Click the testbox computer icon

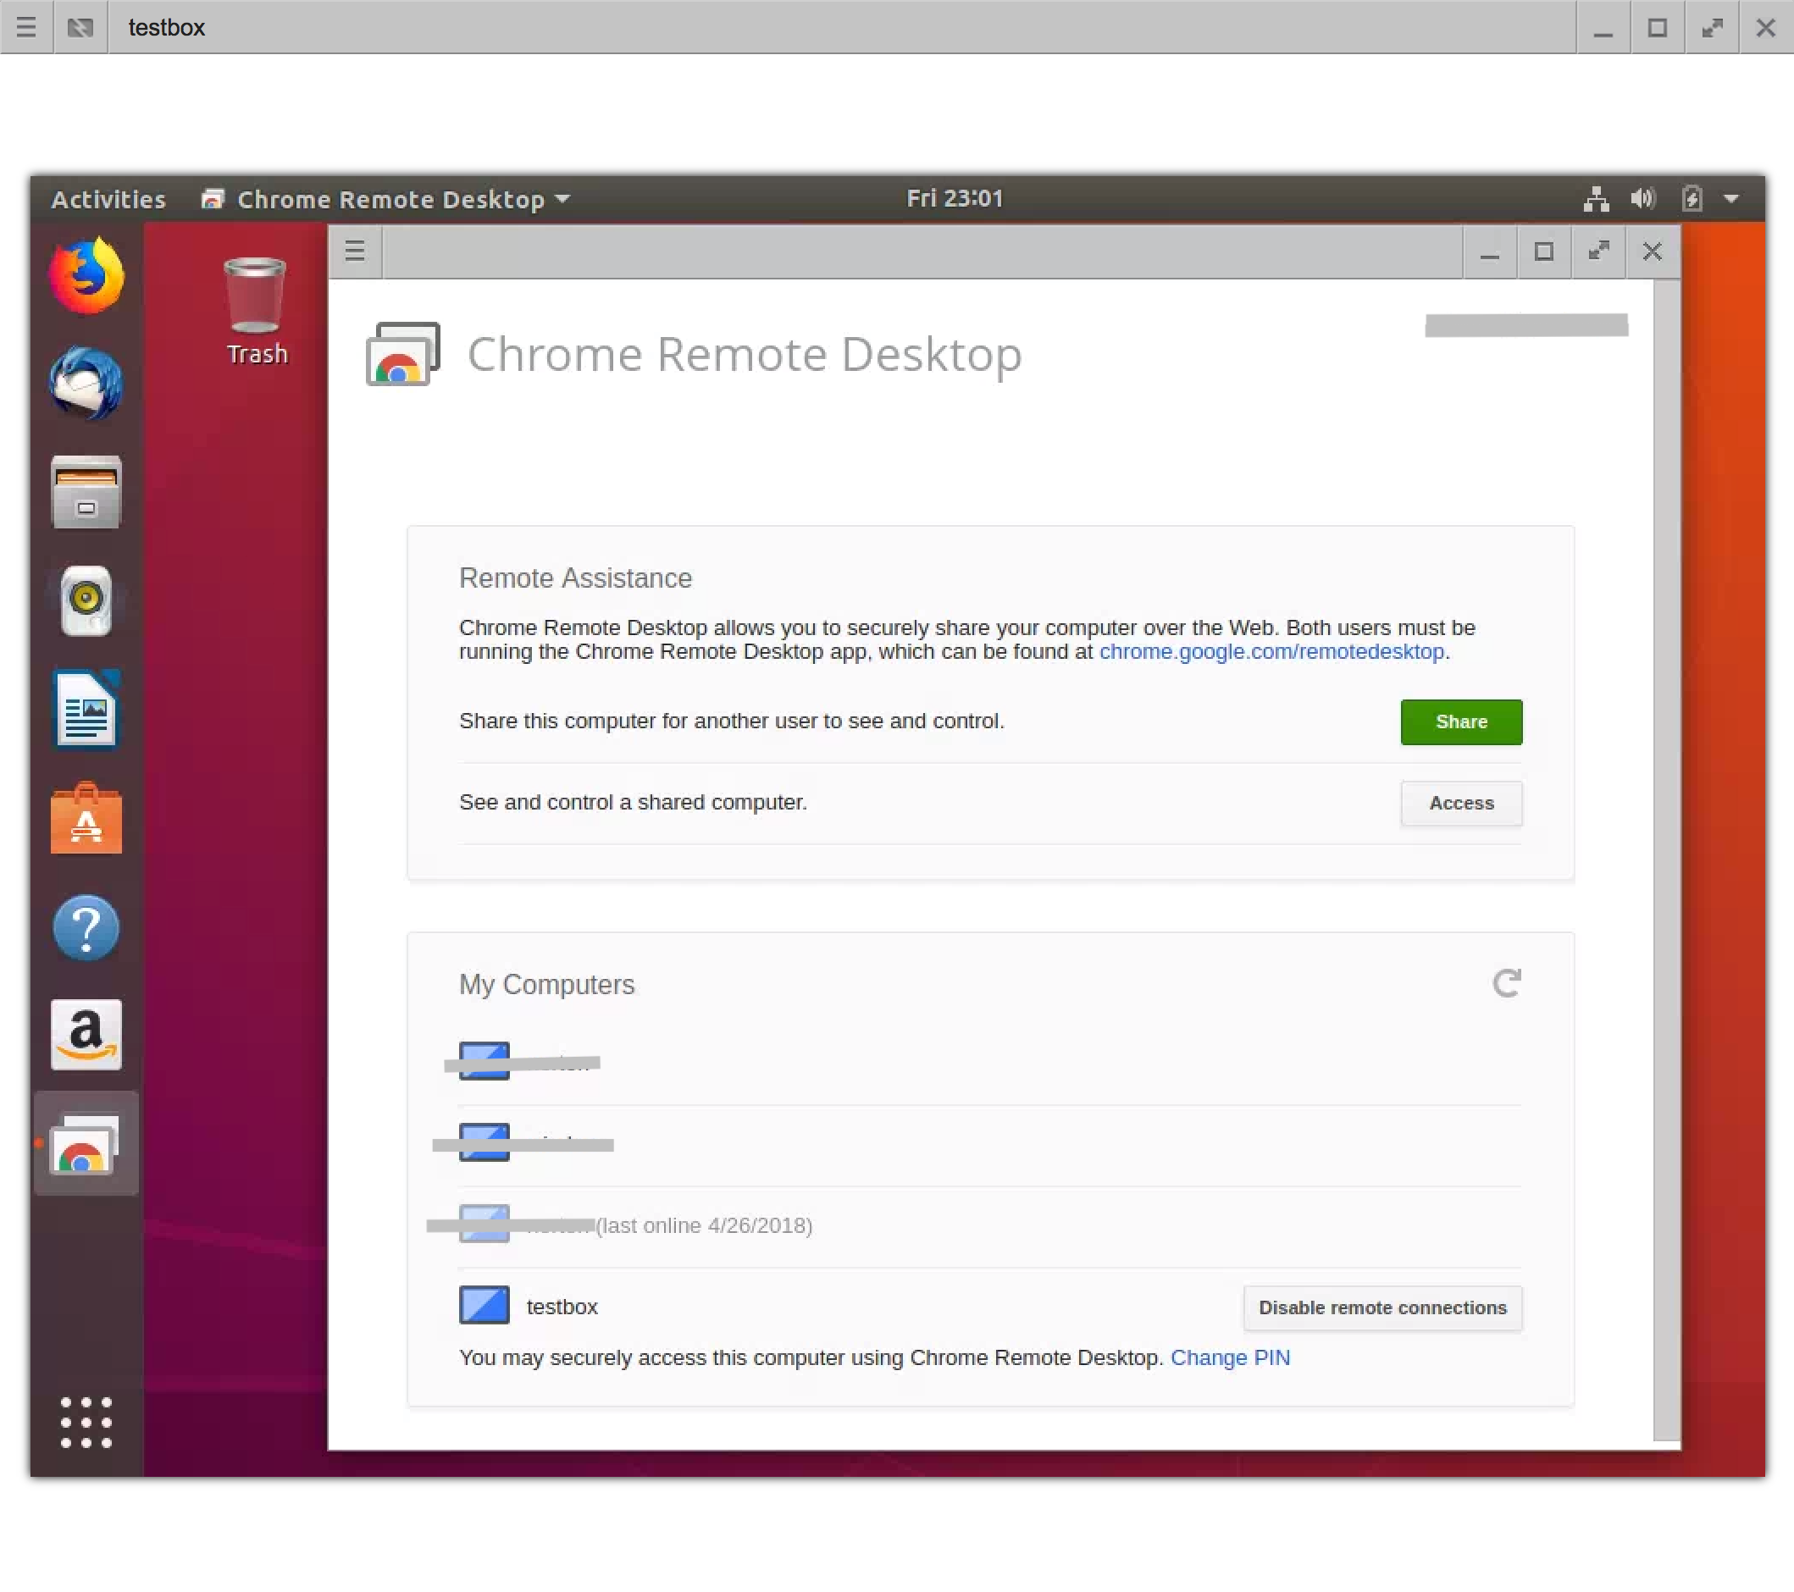484,1305
